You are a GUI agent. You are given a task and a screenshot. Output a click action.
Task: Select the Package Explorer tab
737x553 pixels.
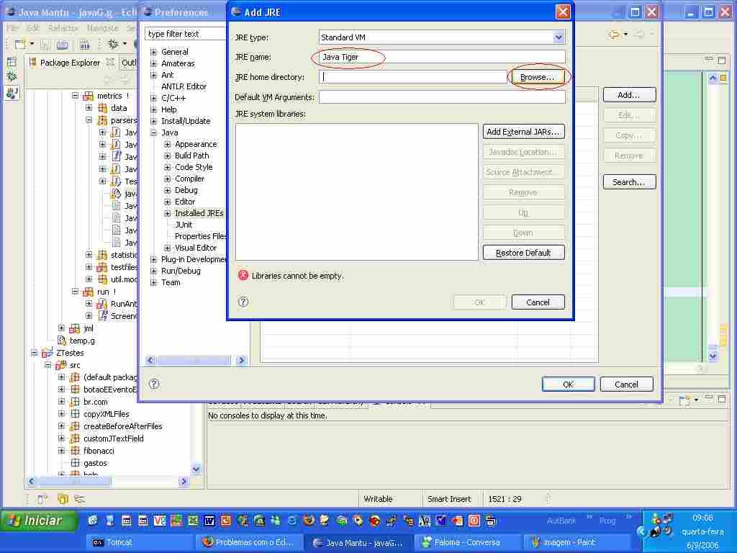tap(69, 63)
